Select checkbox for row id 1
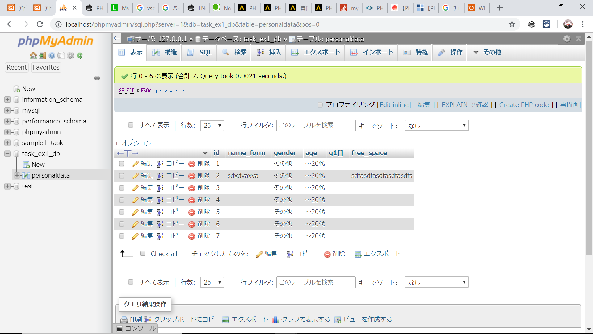593x334 pixels. click(121, 164)
